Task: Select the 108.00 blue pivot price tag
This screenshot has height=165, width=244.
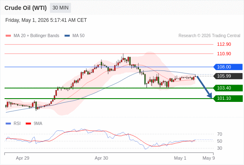Action: [x=228, y=67]
